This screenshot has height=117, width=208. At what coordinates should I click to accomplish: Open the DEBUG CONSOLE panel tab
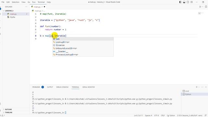point(62,87)
